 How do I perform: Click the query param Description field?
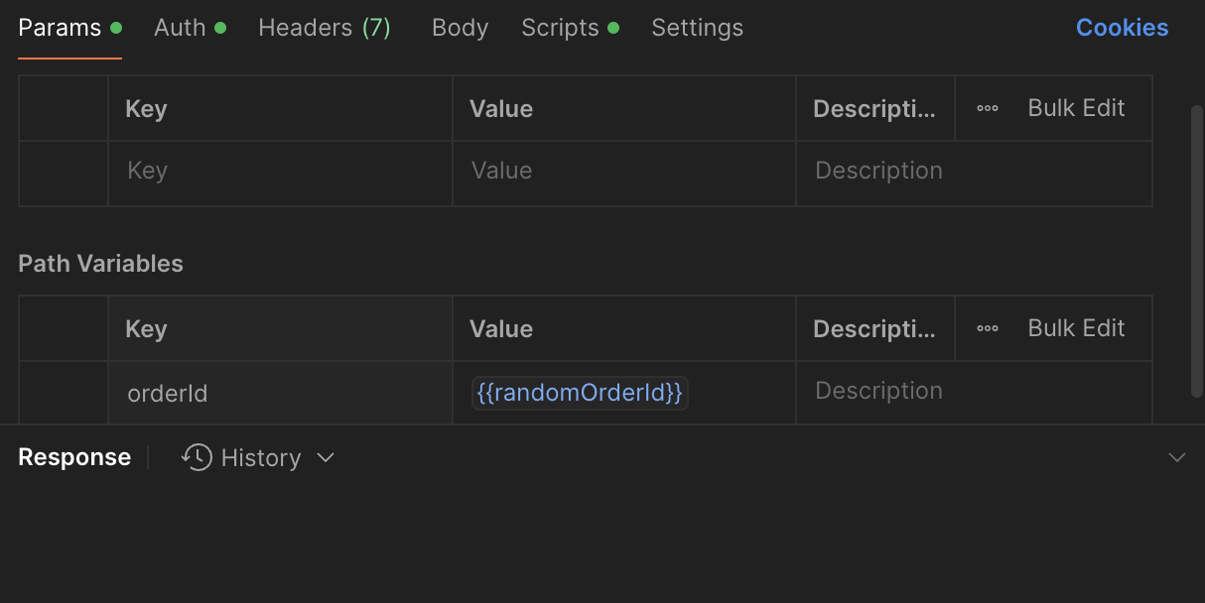pos(973,171)
